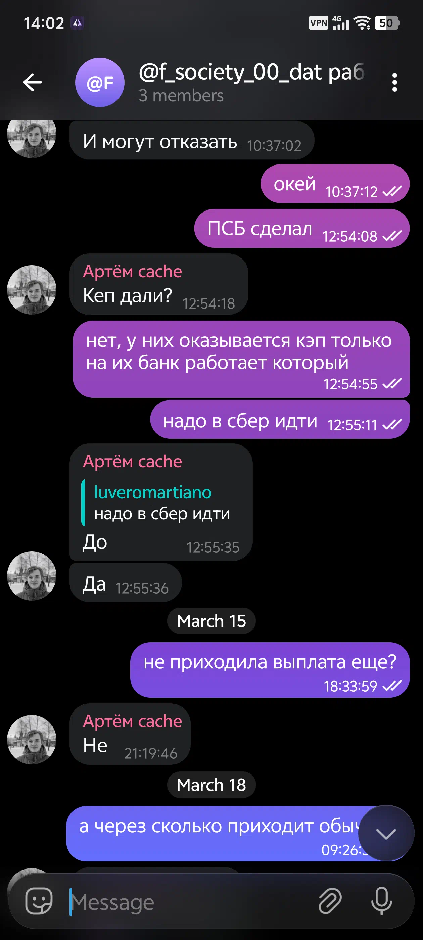Viewport: 423px width, 940px height.
Task: Open the three-dot chat options menu
Action: pyautogui.click(x=394, y=83)
